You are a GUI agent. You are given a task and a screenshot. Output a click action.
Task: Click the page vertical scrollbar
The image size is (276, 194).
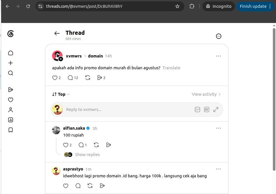pos(274,99)
